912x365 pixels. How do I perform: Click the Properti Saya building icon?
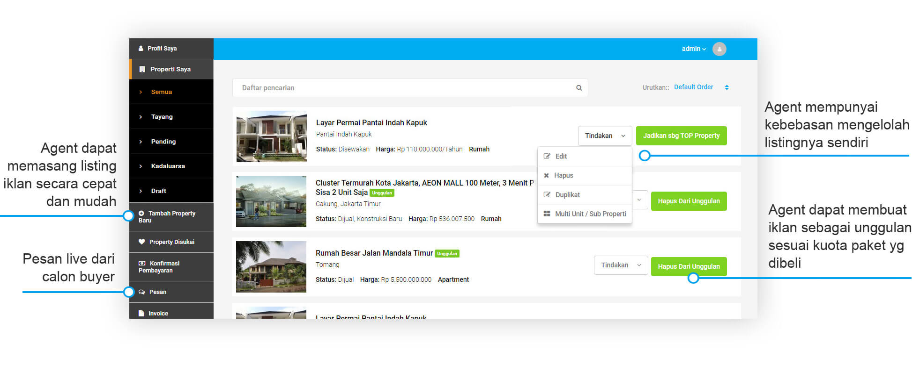pyautogui.click(x=142, y=69)
